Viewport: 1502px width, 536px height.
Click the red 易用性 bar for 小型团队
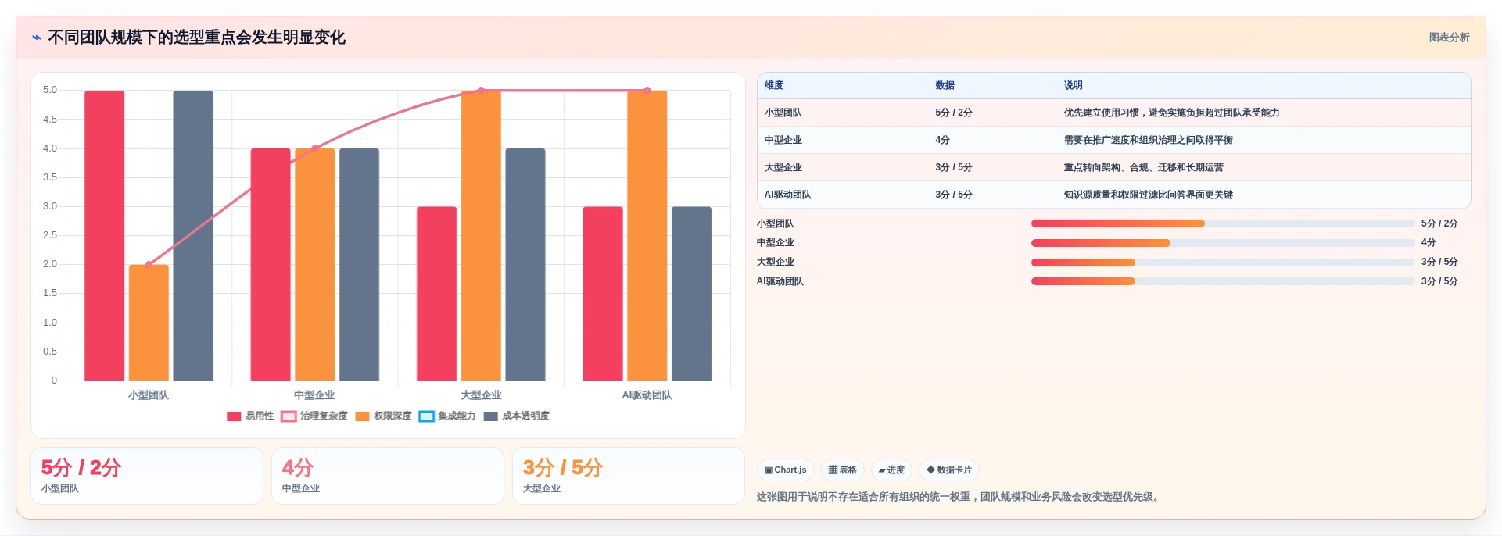click(x=105, y=235)
